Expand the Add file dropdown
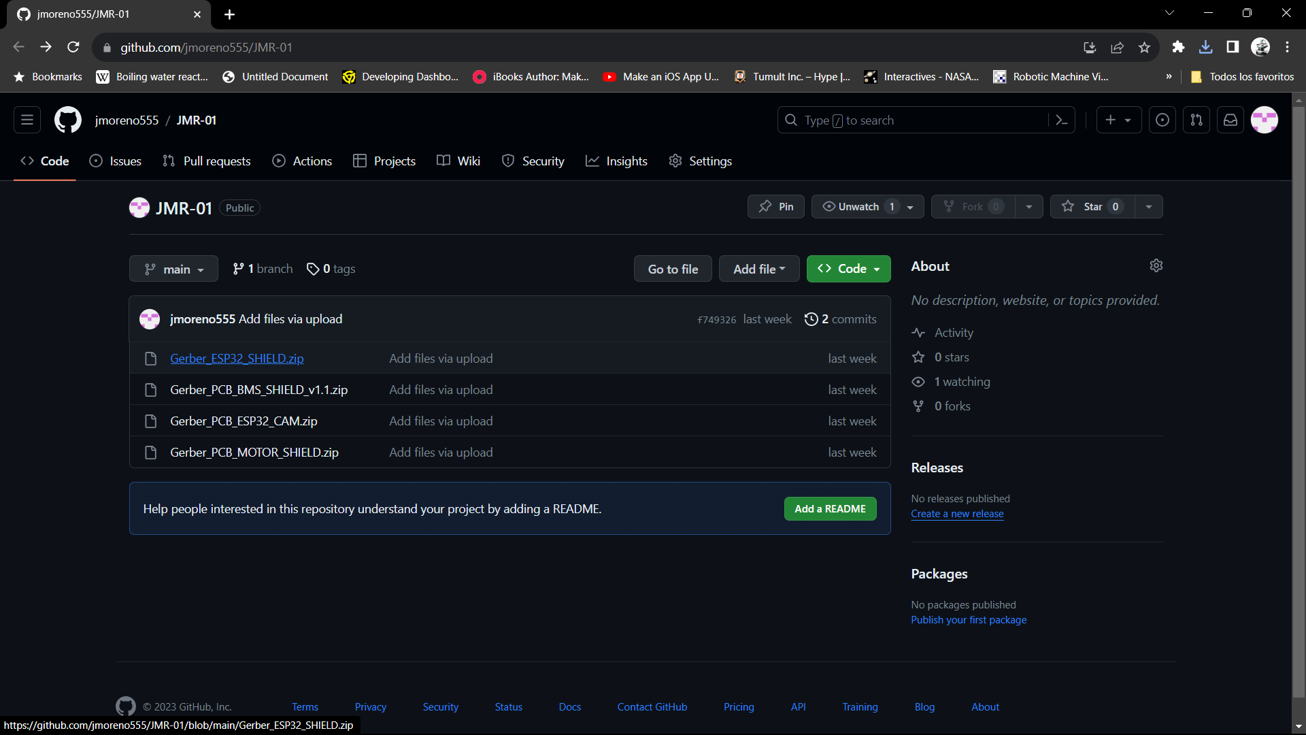The image size is (1306, 735). pos(759,269)
